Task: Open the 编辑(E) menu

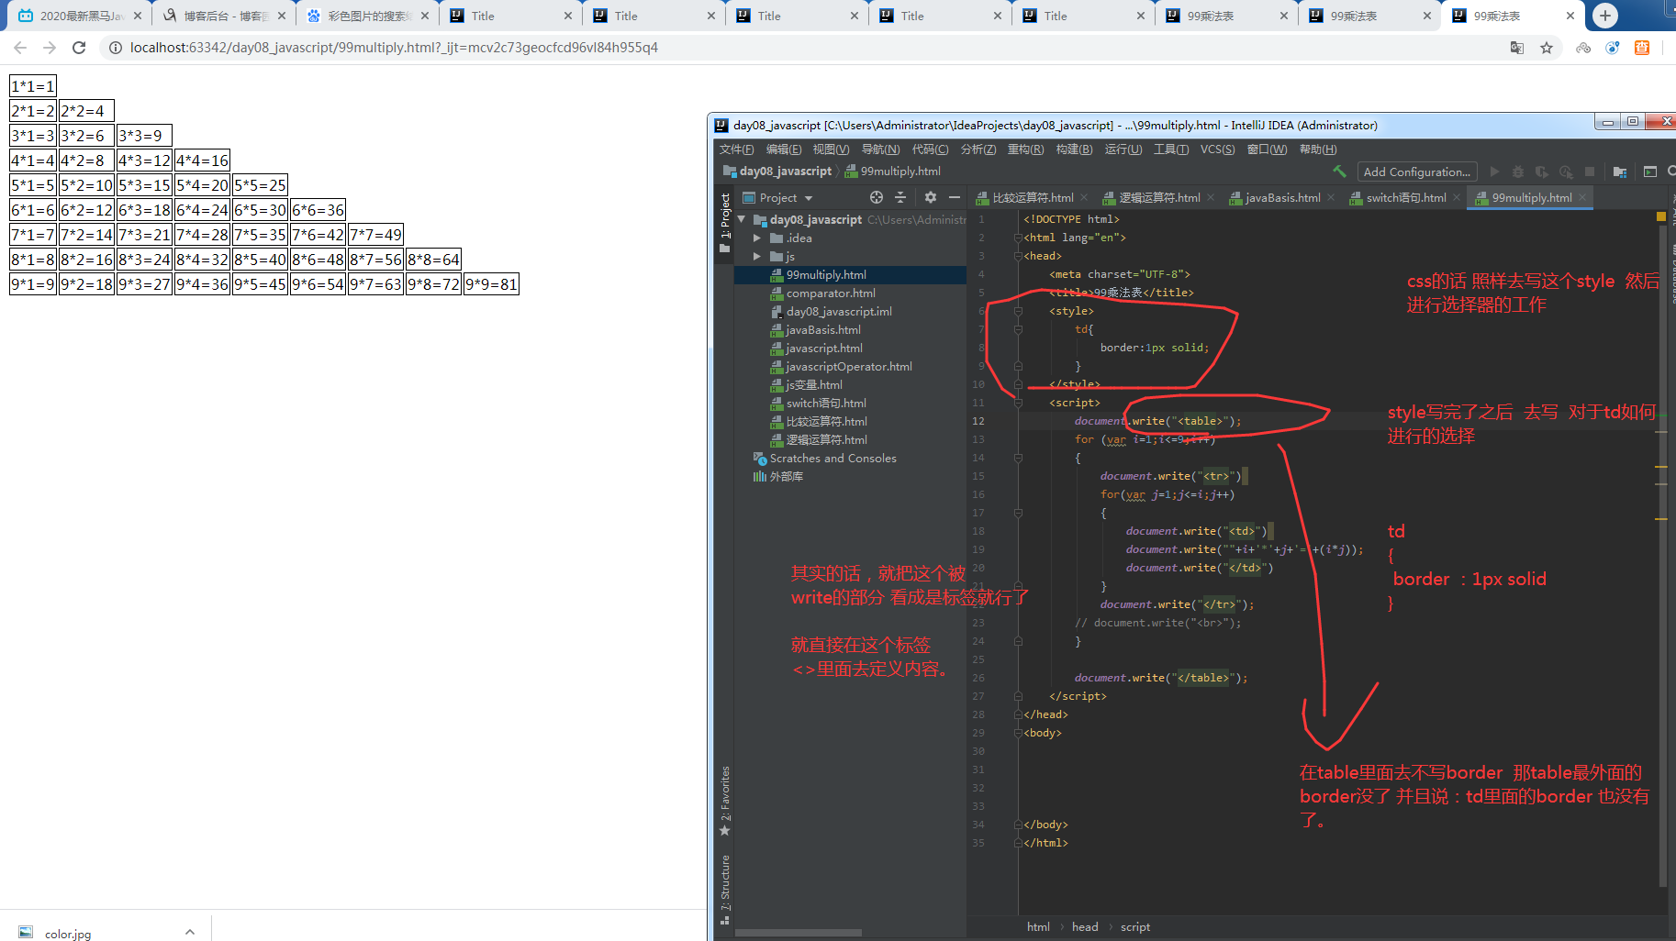Action: point(784,149)
